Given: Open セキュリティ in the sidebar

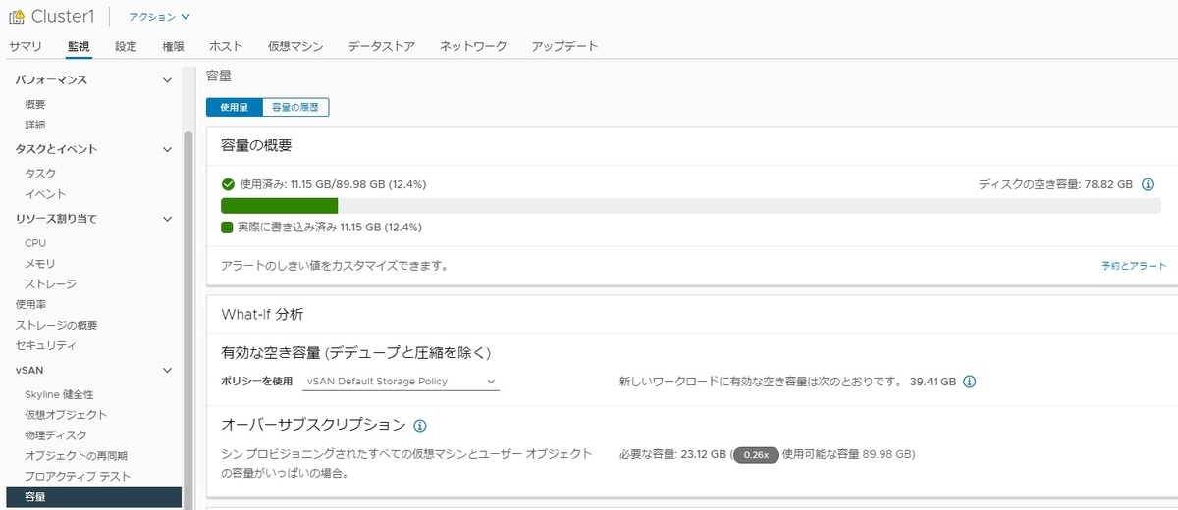Looking at the screenshot, I should tap(46, 345).
